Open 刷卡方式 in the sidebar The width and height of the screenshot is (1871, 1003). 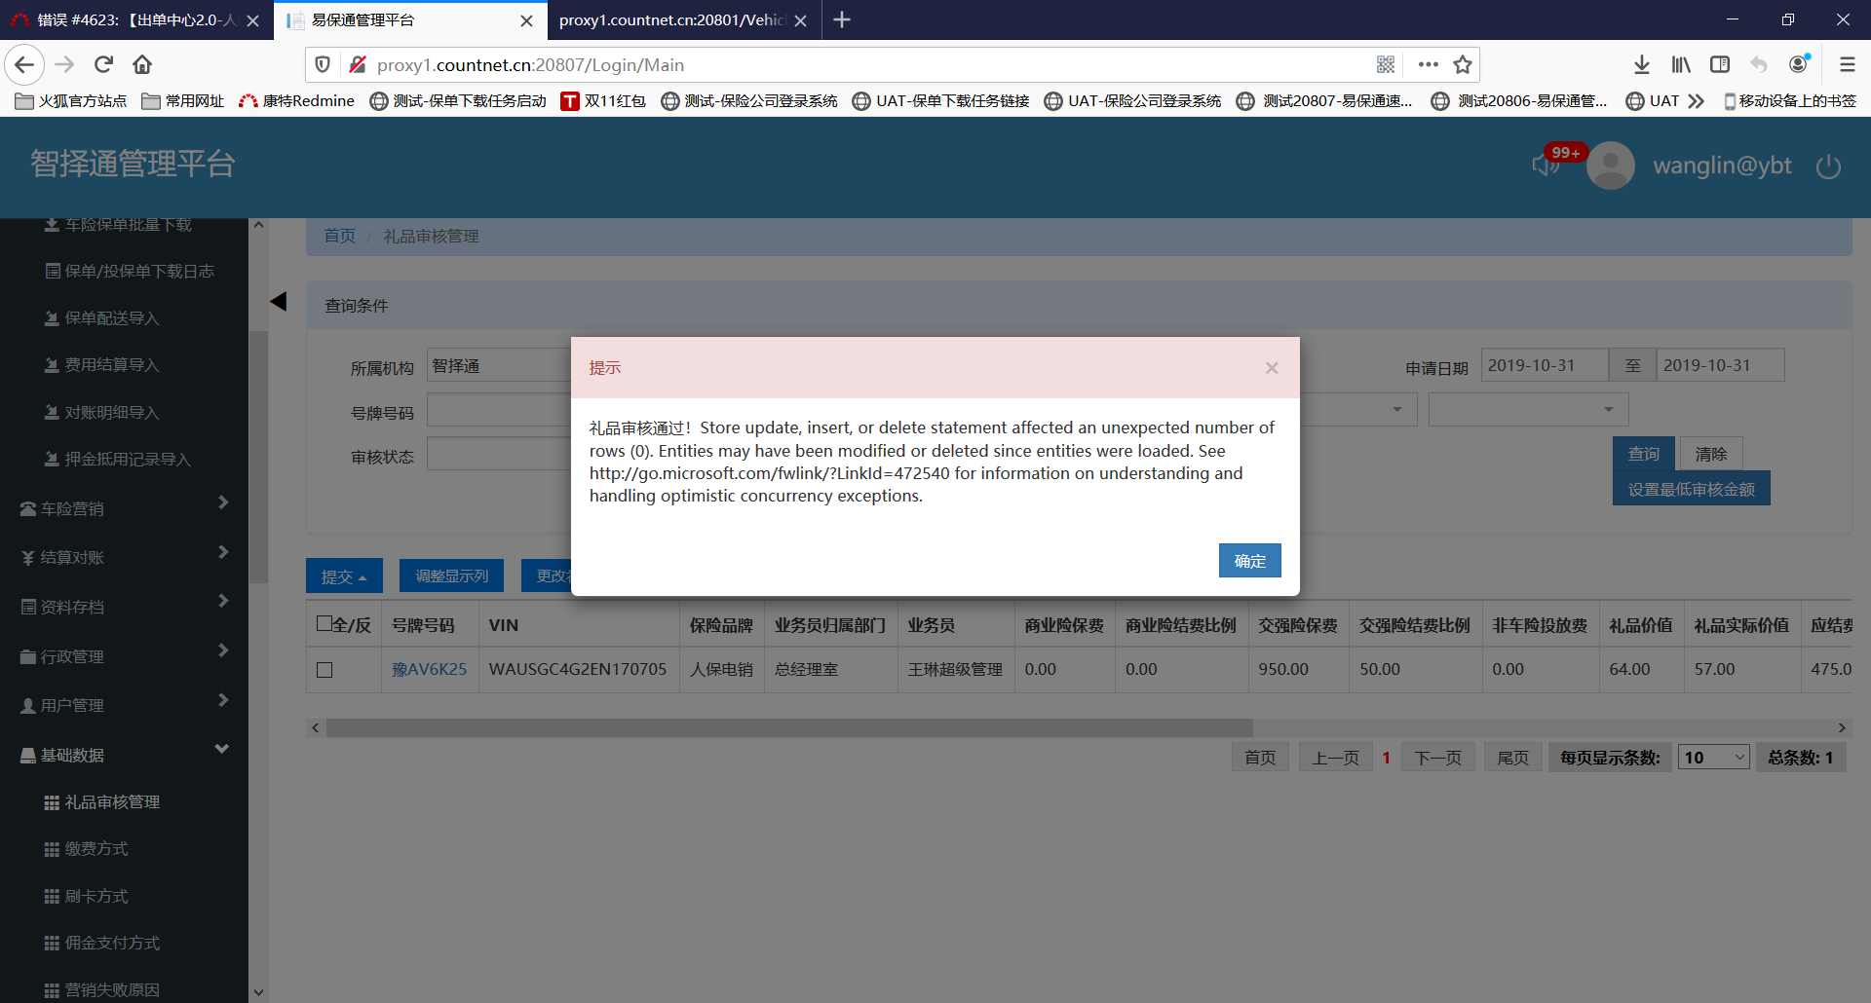coord(96,897)
